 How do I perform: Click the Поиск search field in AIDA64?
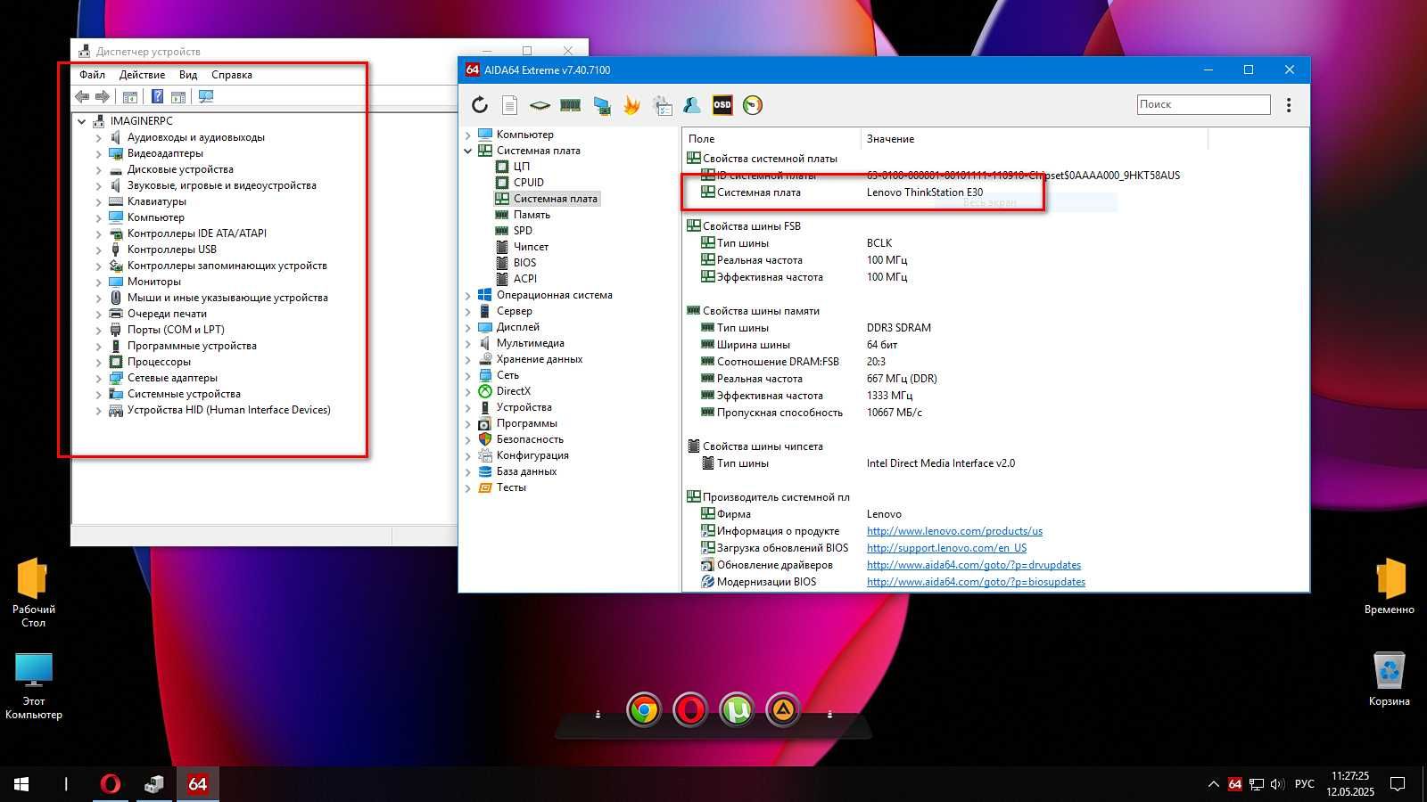pos(1203,104)
